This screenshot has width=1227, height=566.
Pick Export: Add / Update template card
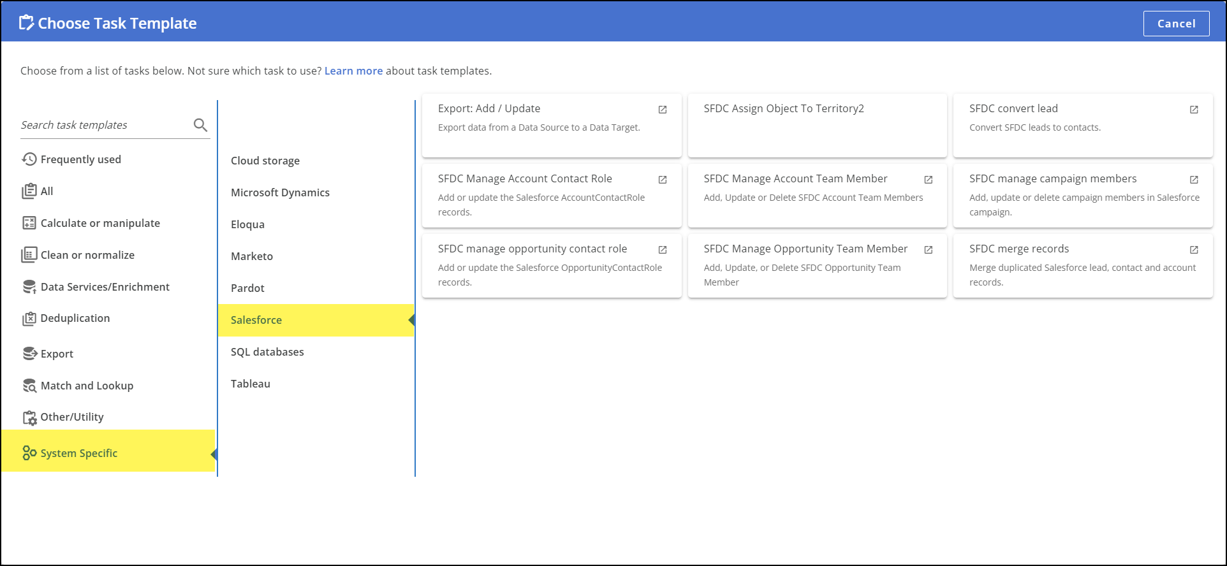point(552,126)
